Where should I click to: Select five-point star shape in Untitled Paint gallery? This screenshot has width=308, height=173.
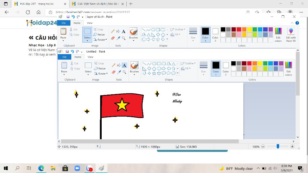(x=154, y=73)
